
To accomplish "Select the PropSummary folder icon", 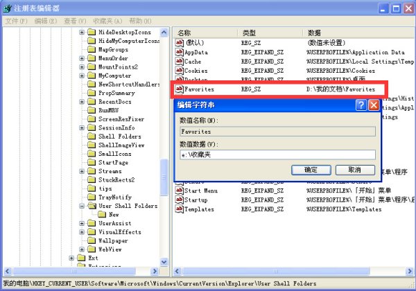I will [92, 93].
